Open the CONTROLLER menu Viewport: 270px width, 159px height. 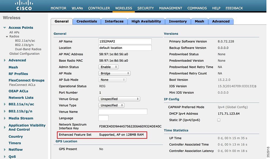click(99, 8)
